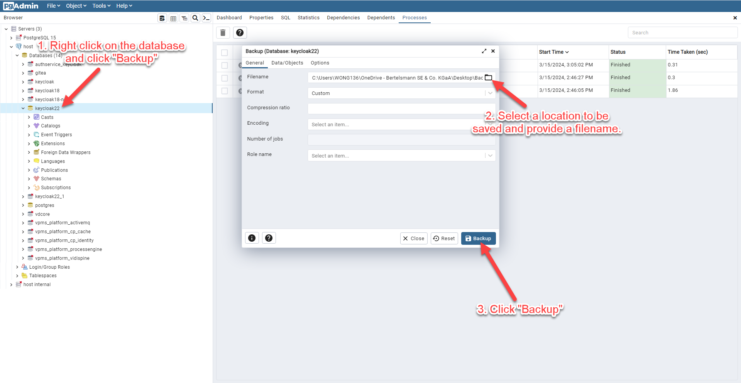Switch to the Data/Objects tab

pyautogui.click(x=287, y=63)
